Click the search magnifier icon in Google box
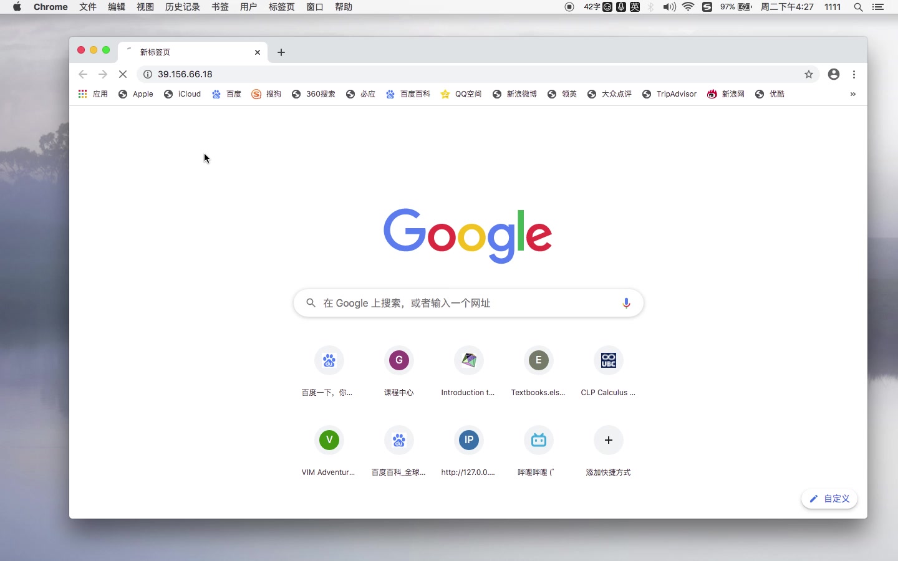 point(311,303)
